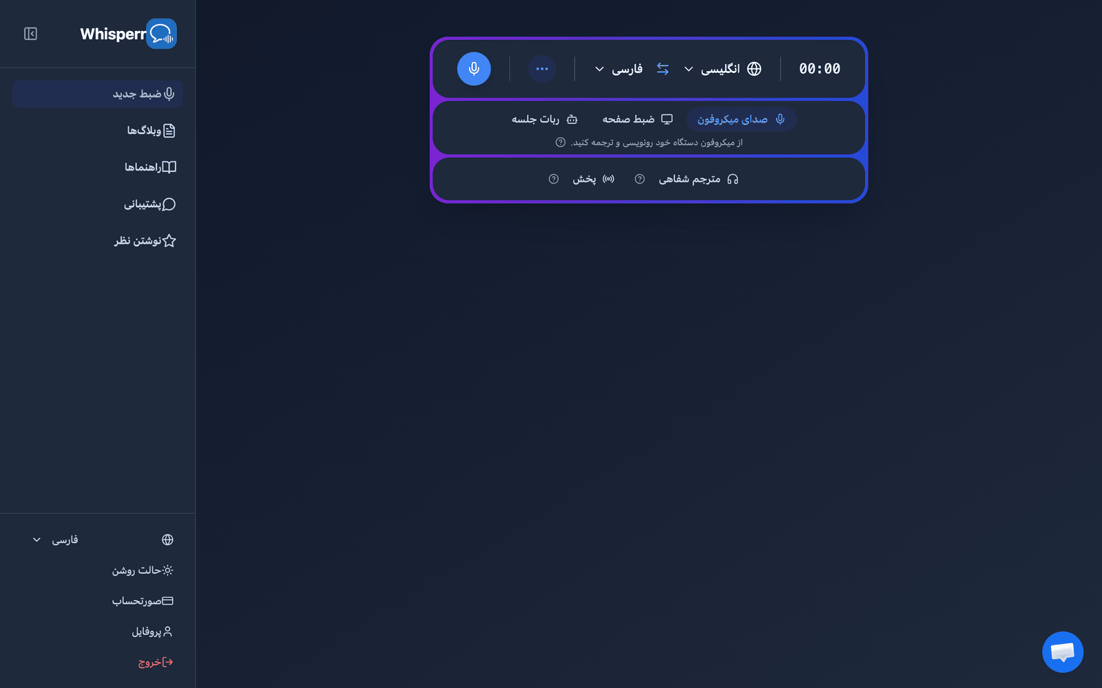Screen dimensions: 1102x688
Task: Click the monitor icon beside ضبط صفحه
Action: coord(667,119)
